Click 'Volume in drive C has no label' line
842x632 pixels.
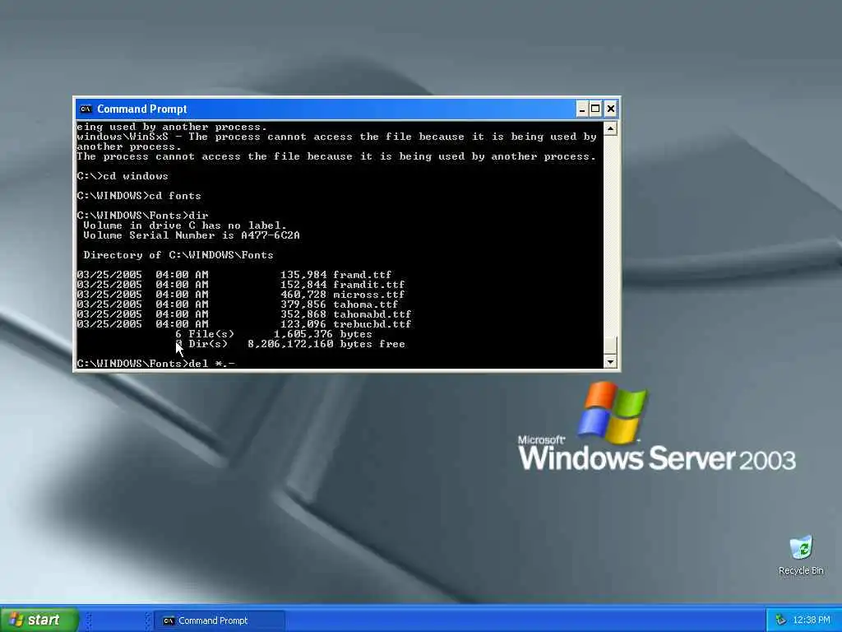[185, 225]
